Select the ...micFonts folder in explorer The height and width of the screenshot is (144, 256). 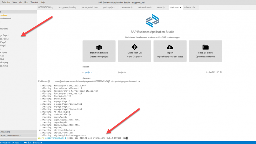click(x=4, y=29)
